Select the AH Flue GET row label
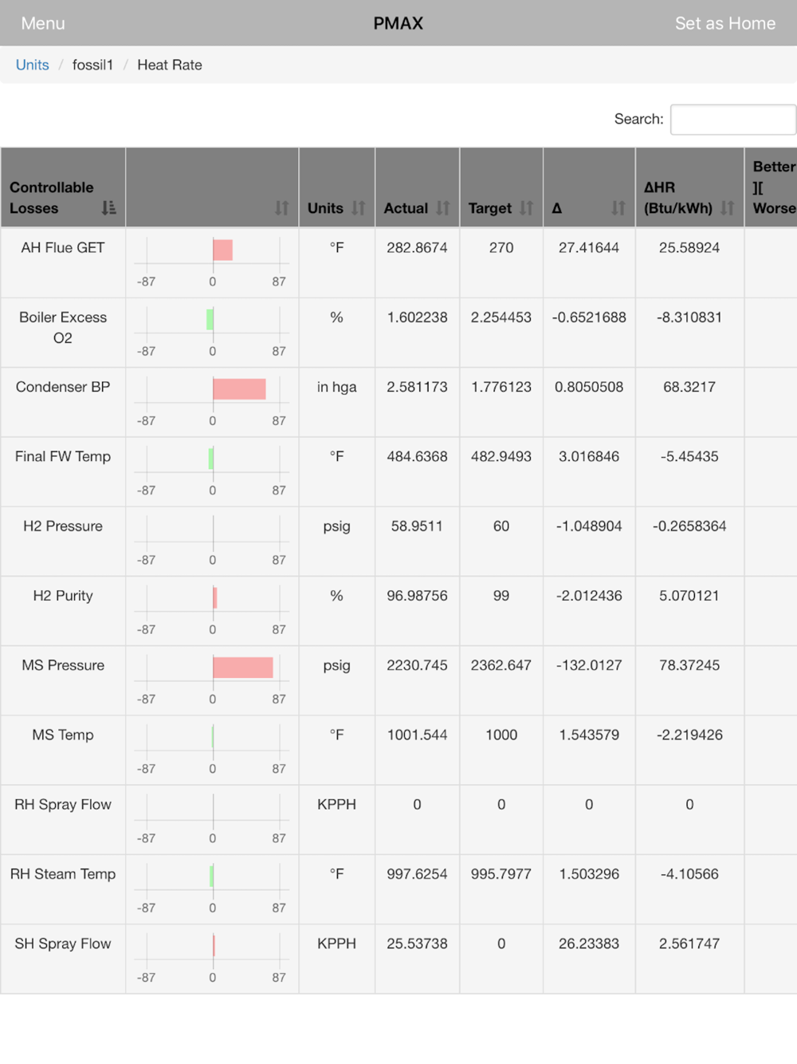797x1064 pixels. (x=63, y=248)
